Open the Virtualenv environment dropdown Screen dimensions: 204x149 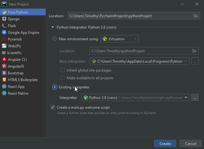pyautogui.click(x=119, y=39)
